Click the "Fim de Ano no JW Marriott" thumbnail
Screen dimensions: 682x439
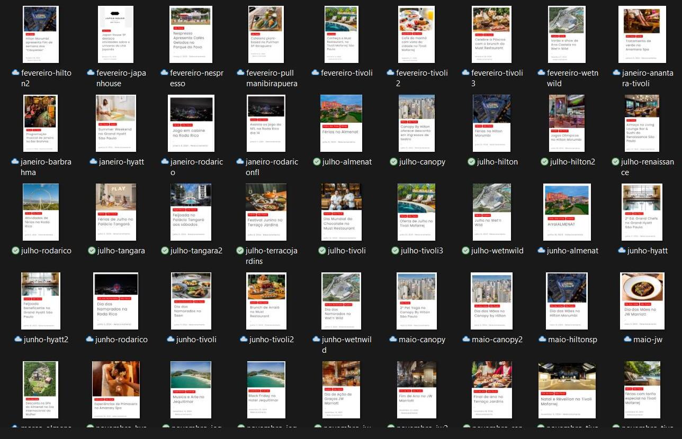pyautogui.click(x=416, y=390)
